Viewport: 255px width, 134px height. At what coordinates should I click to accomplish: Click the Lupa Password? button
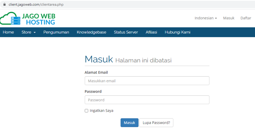156,123
